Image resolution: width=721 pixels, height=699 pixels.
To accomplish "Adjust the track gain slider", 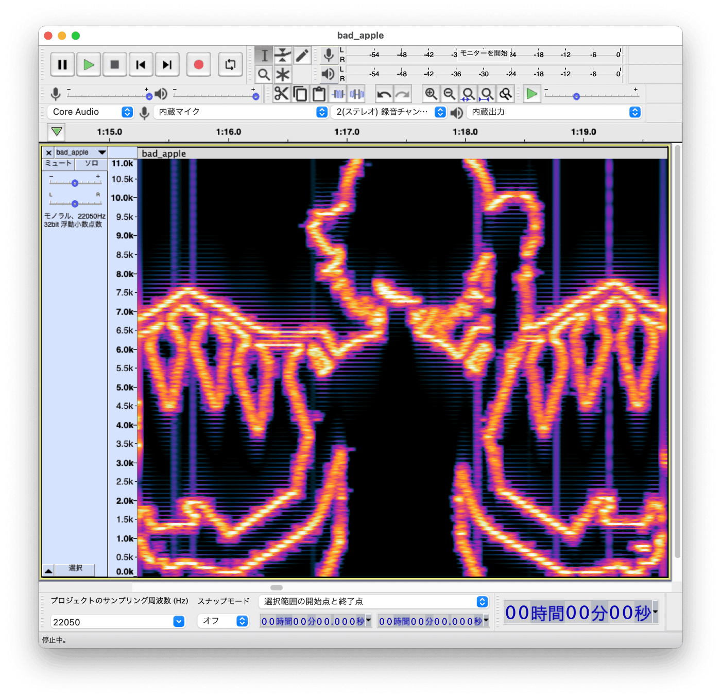I will (x=75, y=182).
